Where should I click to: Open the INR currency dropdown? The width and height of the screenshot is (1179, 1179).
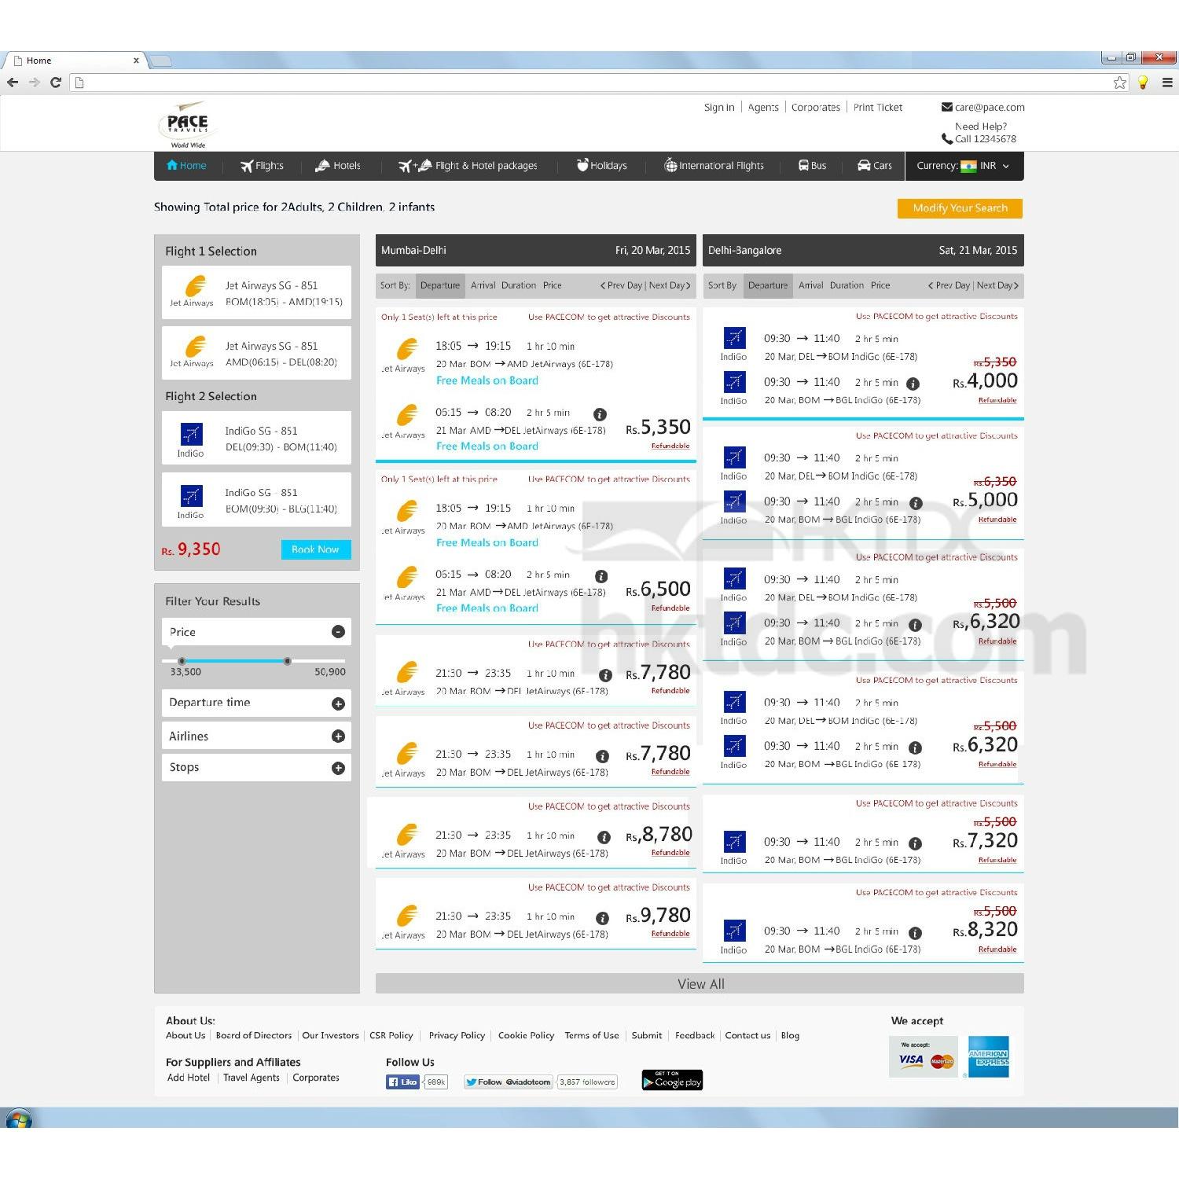994,166
